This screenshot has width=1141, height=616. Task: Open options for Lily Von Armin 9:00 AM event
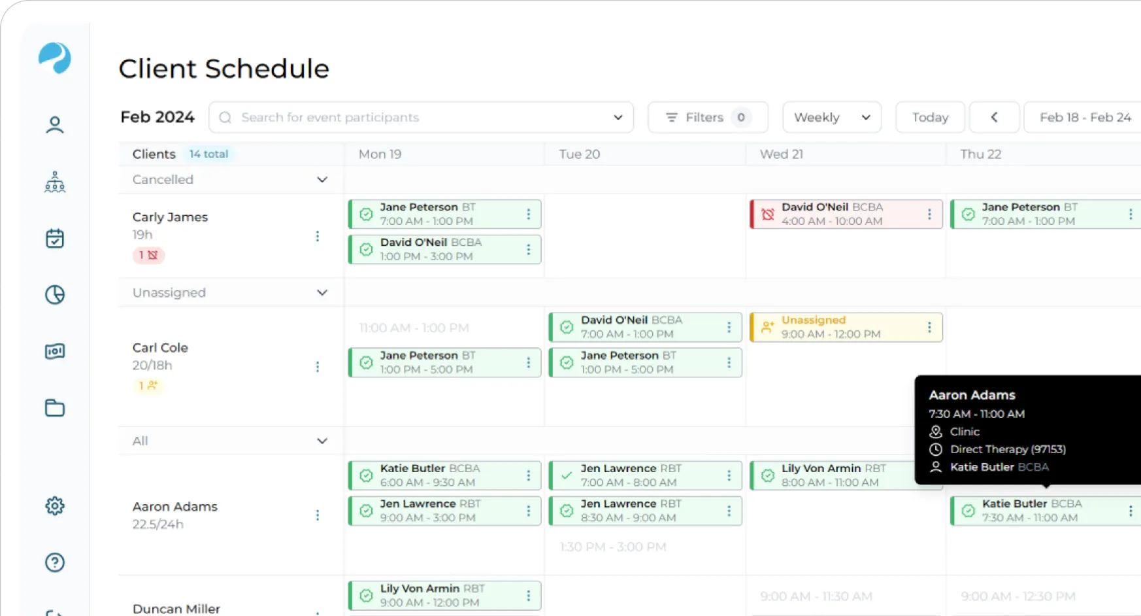pos(529,596)
